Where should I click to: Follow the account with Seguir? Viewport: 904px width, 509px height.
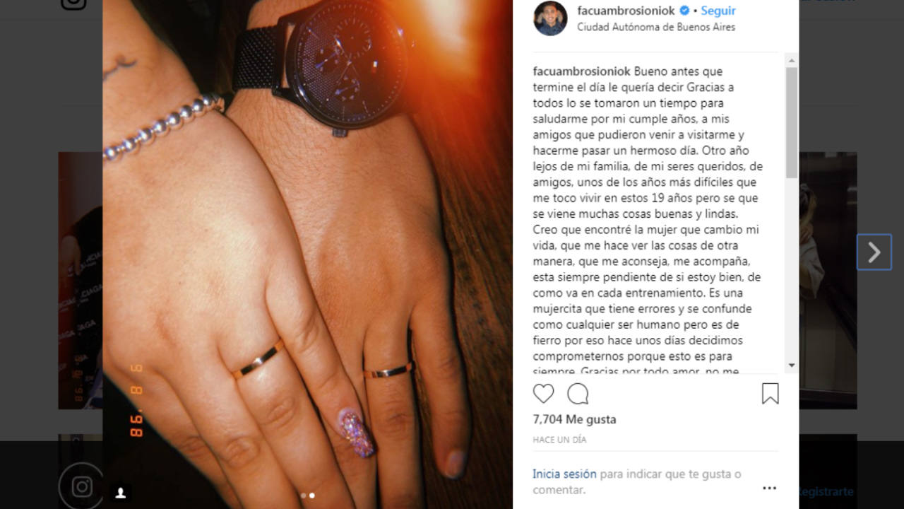[x=718, y=11]
